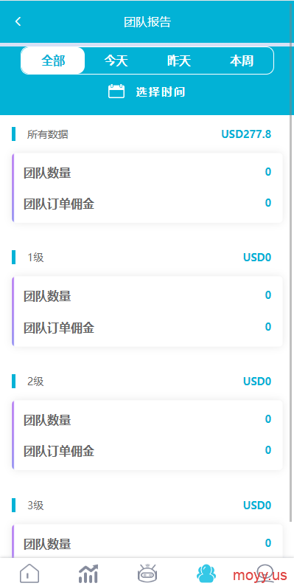Open the home icon in bottom navigation
This screenshot has height=586, width=294.
(x=29, y=573)
